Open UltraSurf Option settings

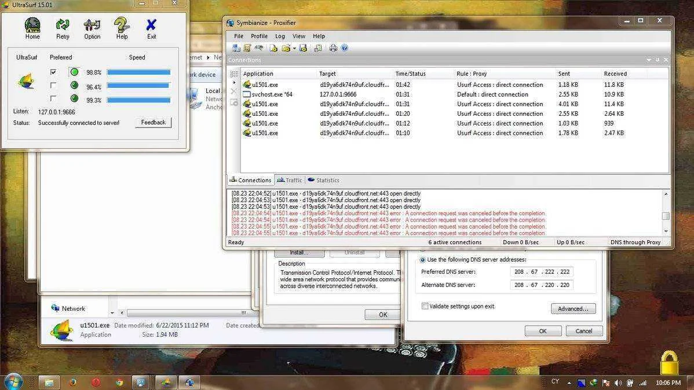click(92, 25)
